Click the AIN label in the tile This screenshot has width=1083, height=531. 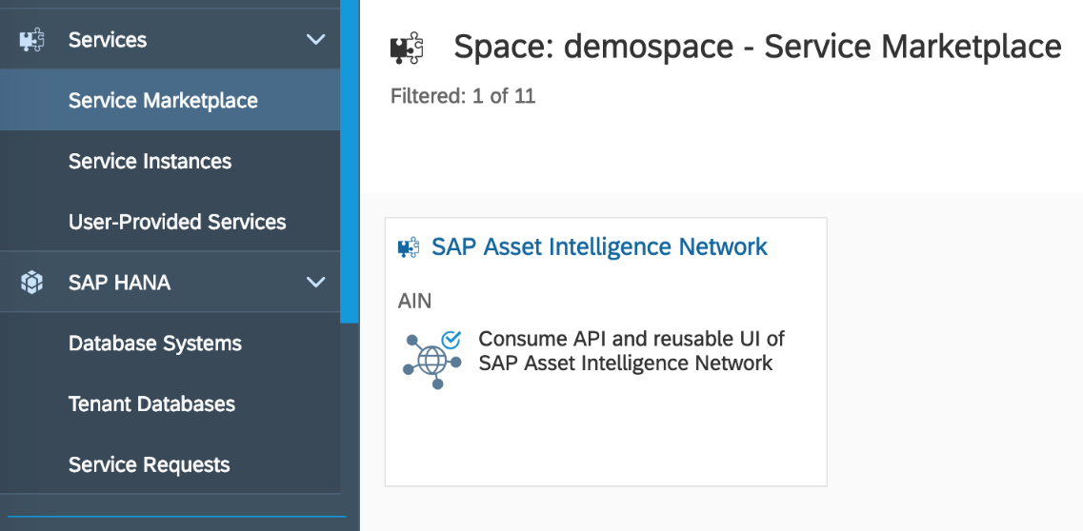[414, 302]
